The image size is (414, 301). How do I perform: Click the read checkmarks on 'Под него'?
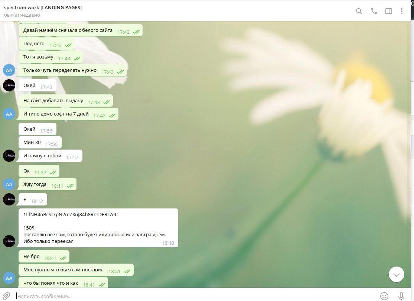(x=68, y=45)
